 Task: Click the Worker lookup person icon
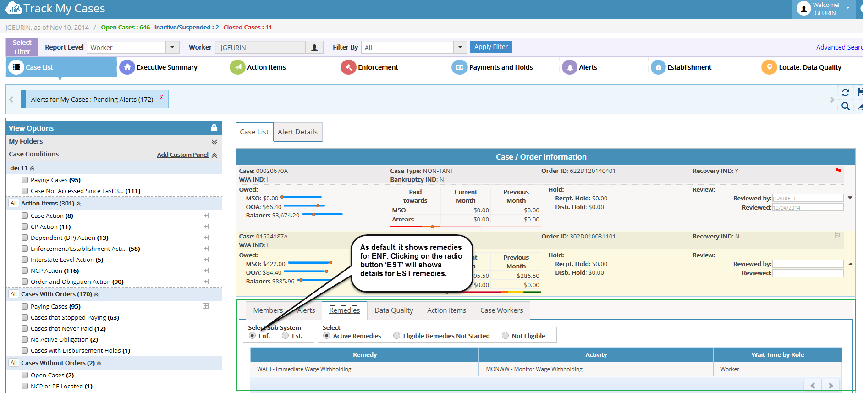click(314, 48)
